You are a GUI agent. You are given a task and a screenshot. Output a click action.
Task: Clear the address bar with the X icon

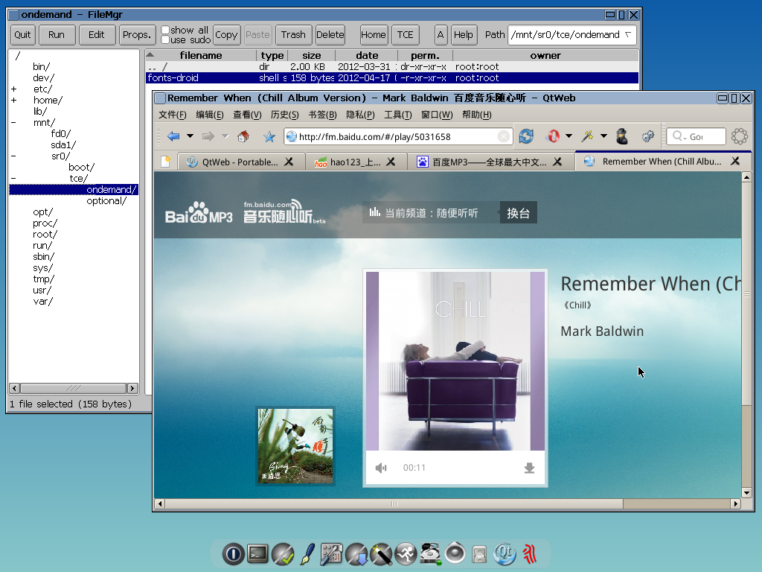[x=504, y=137]
